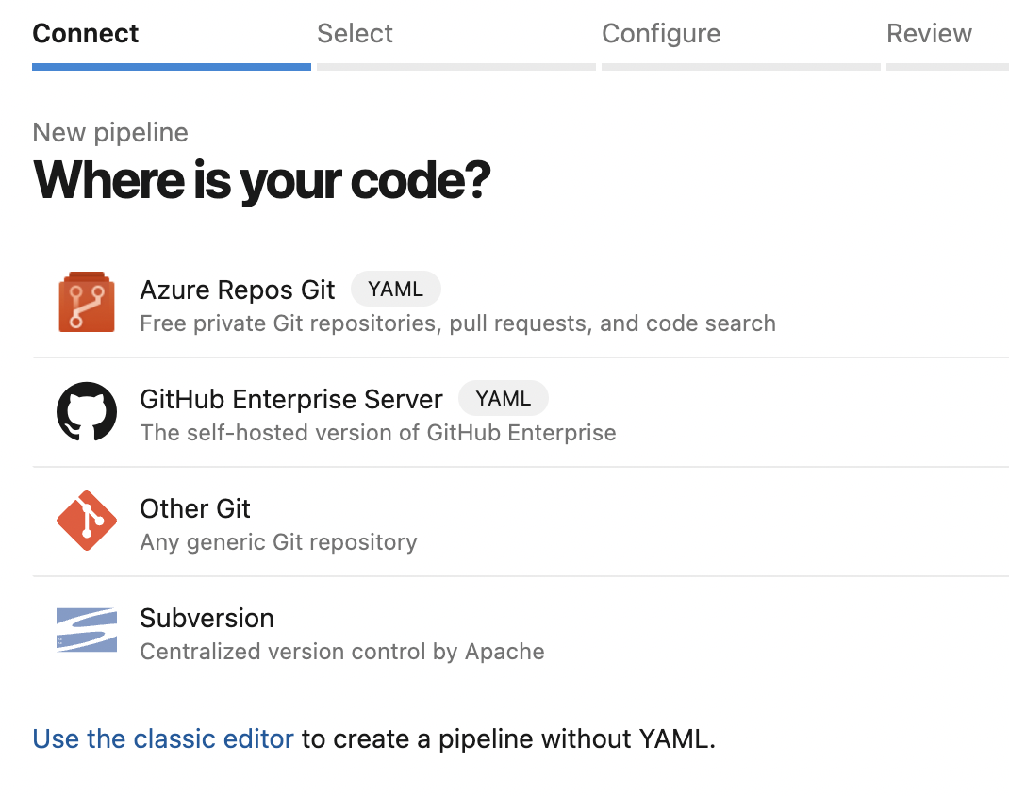Image resolution: width=1009 pixels, height=796 pixels.
Task: Click the orange Other Git icon
Action: pyautogui.click(x=86, y=521)
